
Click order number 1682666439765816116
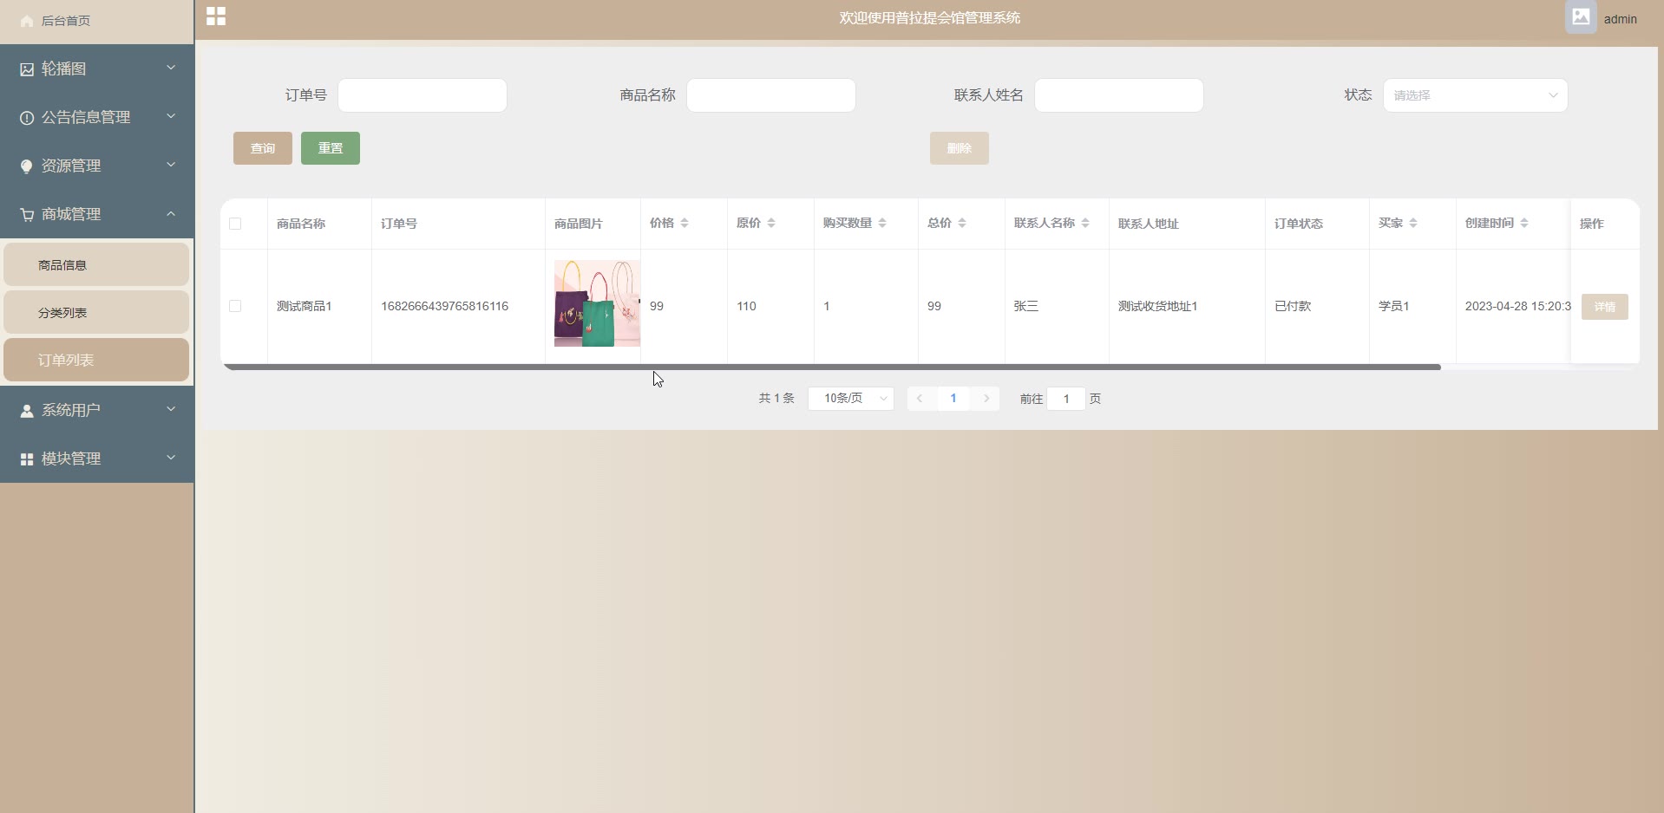(x=444, y=306)
